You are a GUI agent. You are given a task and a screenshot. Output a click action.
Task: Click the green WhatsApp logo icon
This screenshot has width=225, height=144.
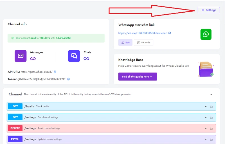206,34
